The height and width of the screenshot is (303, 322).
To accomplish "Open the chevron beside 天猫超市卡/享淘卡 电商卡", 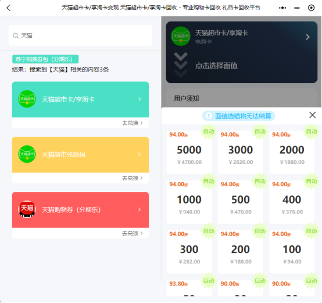I will tap(307, 37).
